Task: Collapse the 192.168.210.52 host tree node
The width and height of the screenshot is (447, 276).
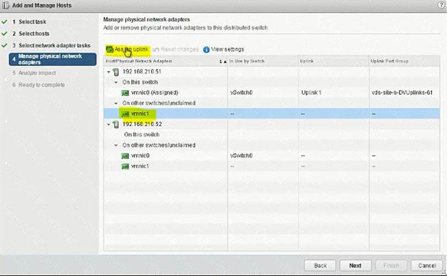Action: (108, 124)
